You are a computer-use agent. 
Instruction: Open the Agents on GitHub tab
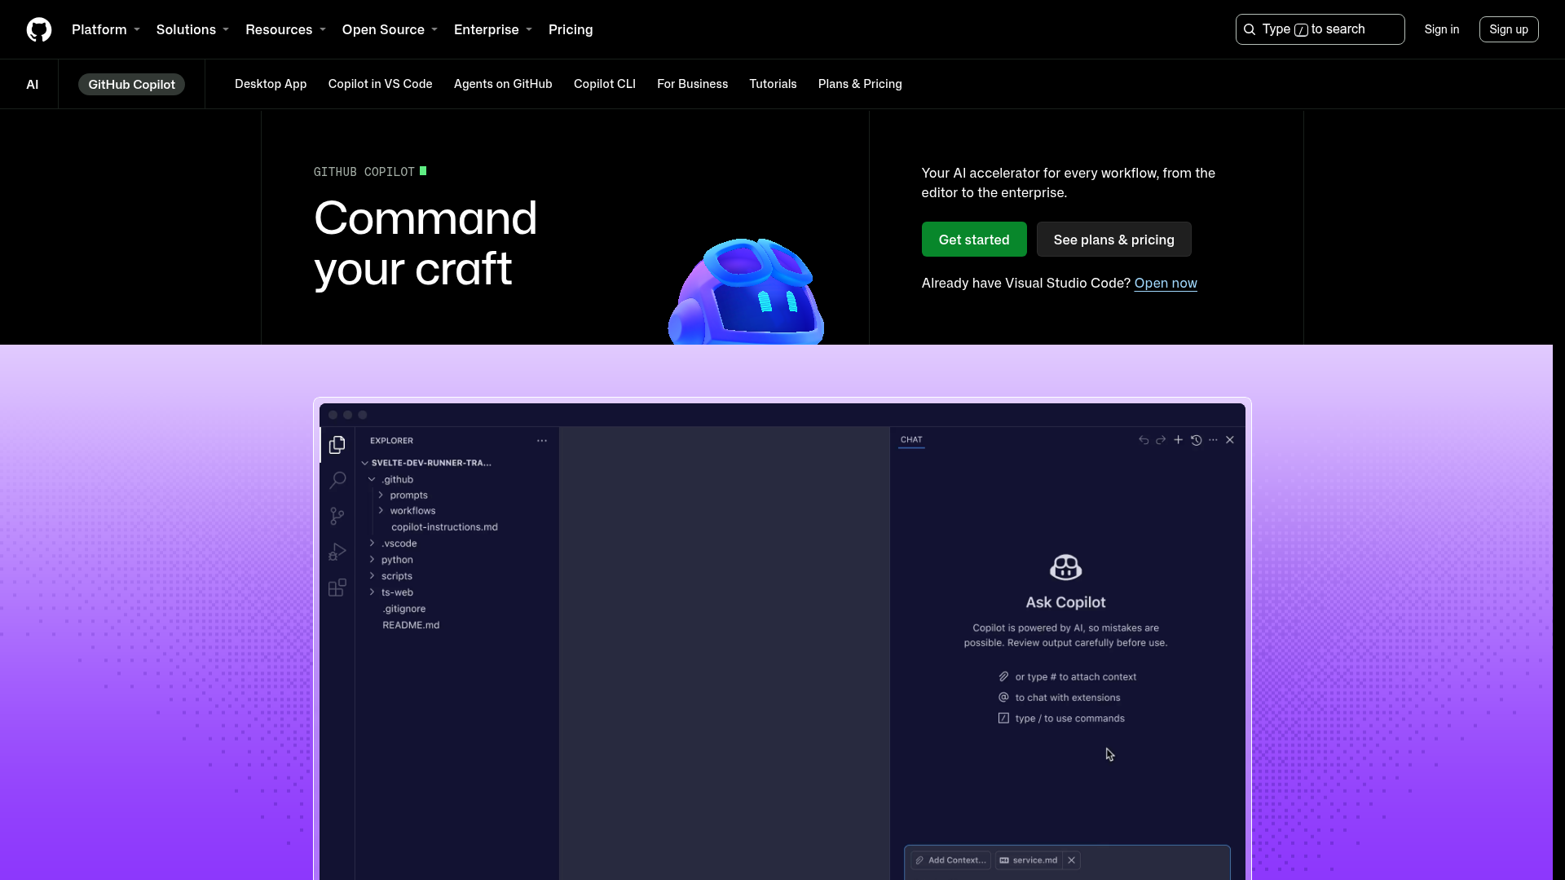503,84
